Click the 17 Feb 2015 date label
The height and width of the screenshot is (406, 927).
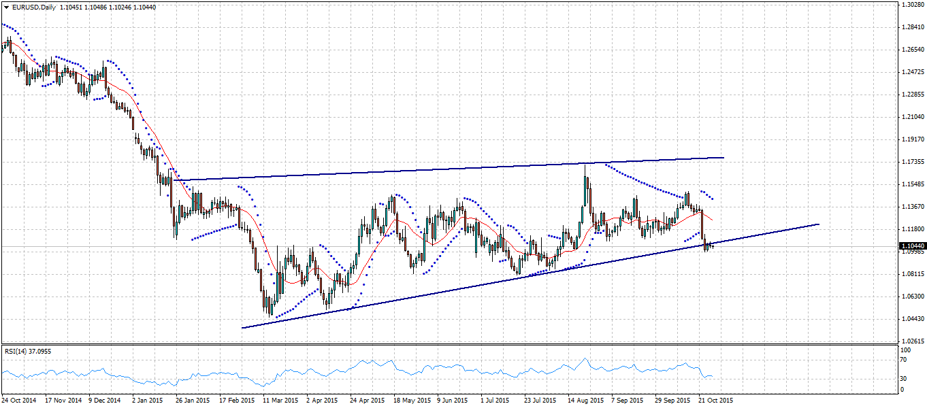tap(235, 400)
